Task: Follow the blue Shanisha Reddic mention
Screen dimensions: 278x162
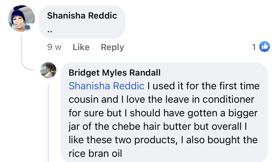Action: click(106, 86)
